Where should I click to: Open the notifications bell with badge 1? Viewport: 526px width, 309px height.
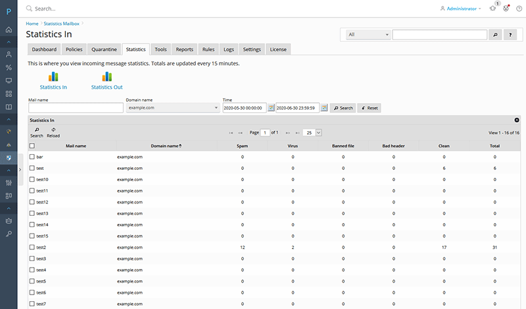492,9
